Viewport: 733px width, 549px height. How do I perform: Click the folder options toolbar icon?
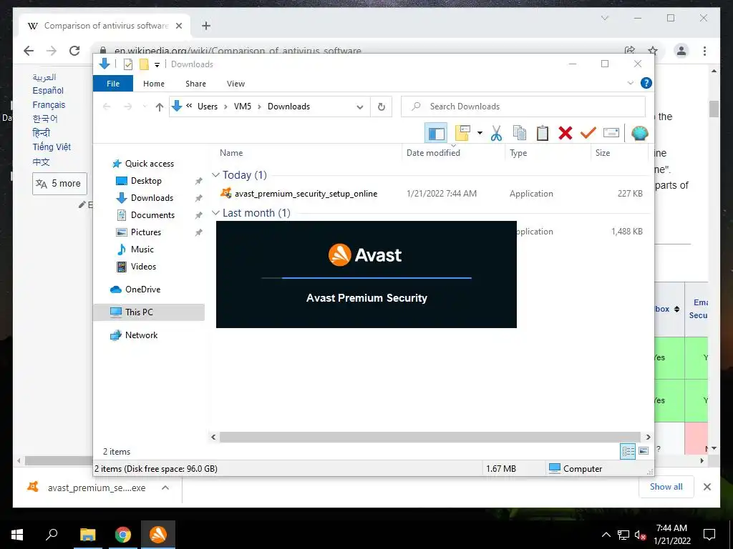point(462,133)
